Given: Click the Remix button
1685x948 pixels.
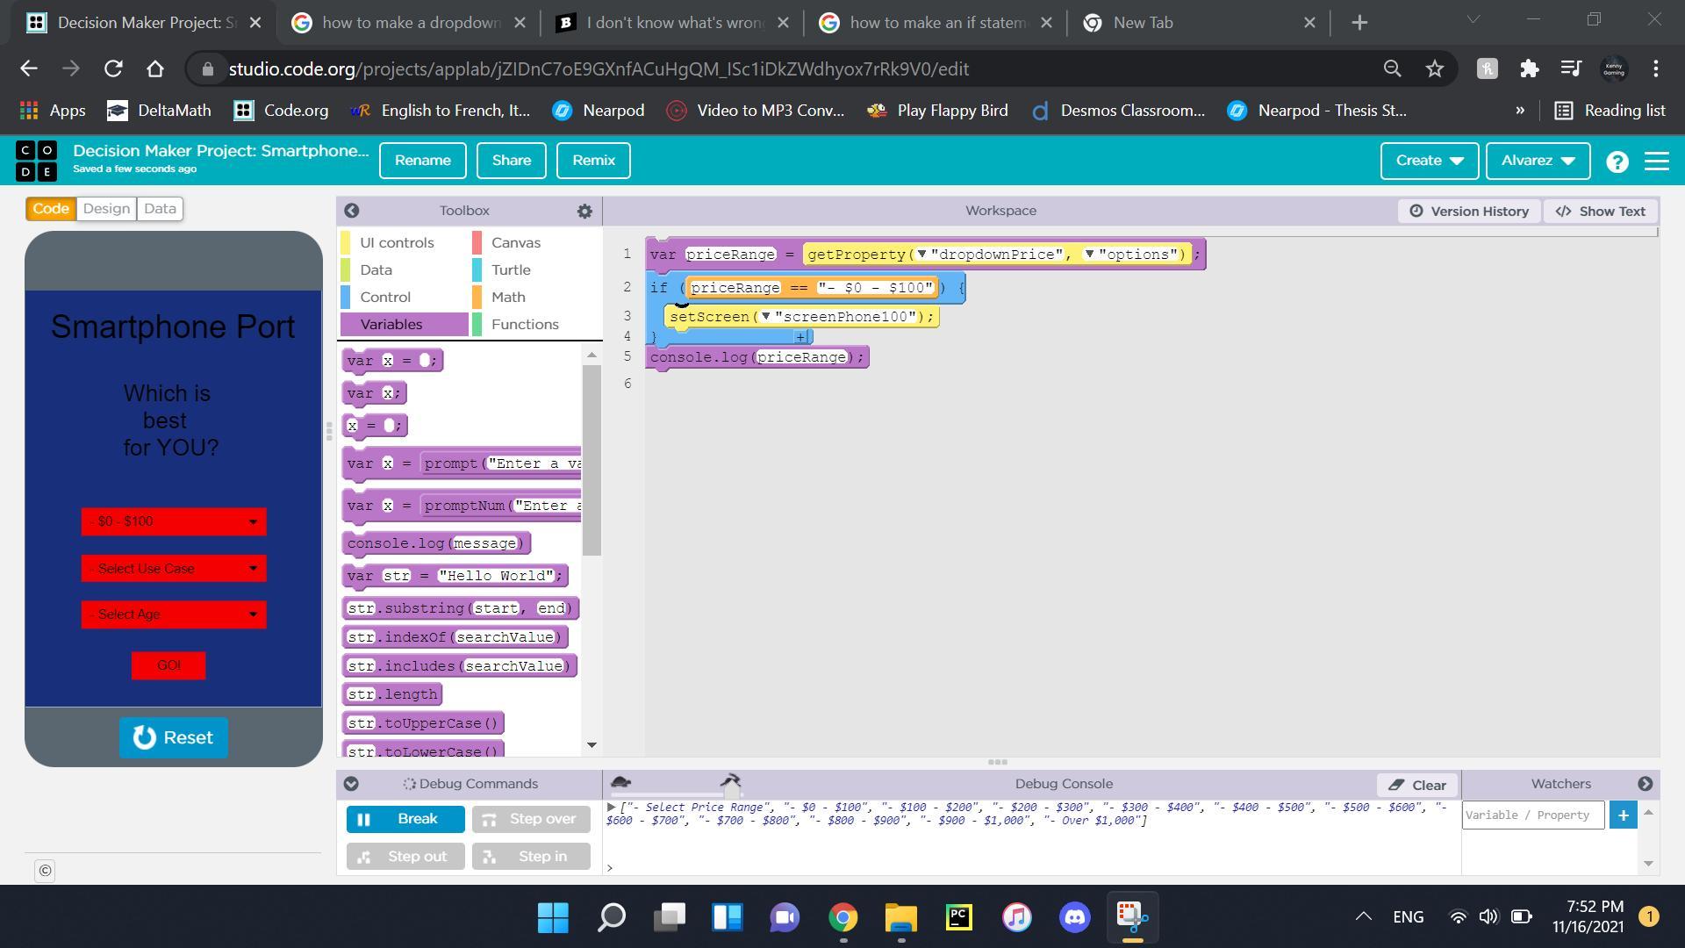Looking at the screenshot, I should [x=593, y=161].
